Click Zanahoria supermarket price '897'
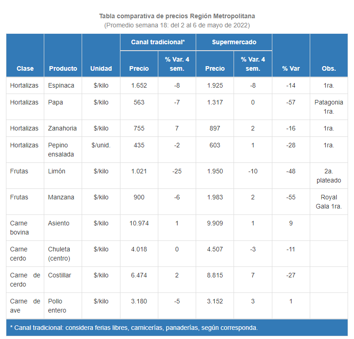The image size is (354, 339). (215, 128)
